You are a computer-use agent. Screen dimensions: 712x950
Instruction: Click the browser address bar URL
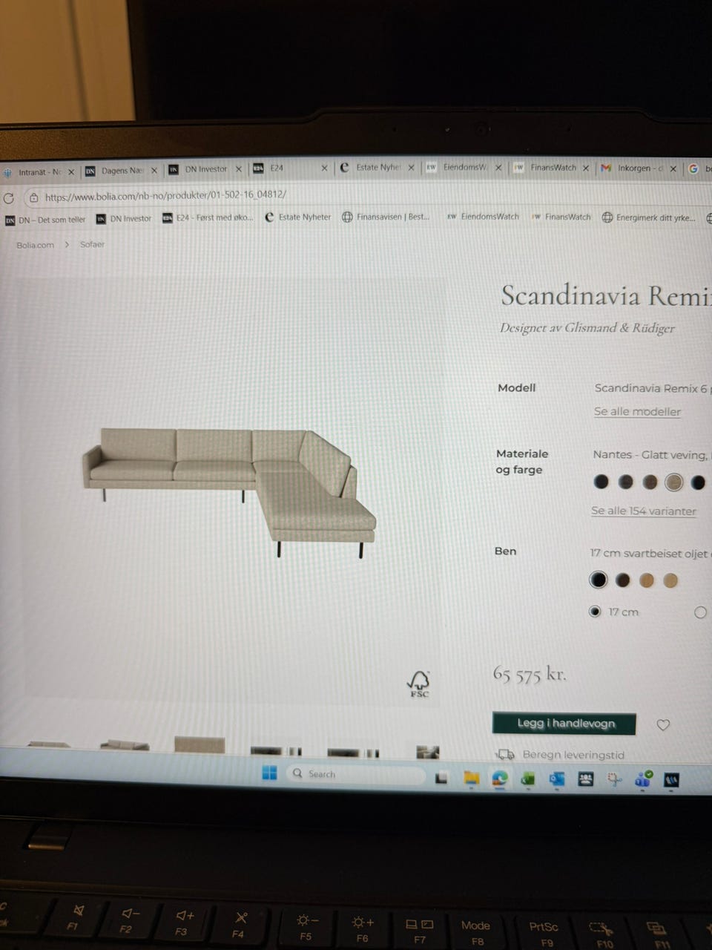click(x=165, y=196)
